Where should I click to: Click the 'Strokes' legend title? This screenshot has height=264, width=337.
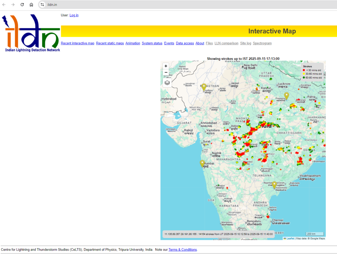click(307, 66)
